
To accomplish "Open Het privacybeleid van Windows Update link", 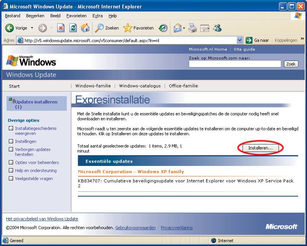I will tap(42, 219).
